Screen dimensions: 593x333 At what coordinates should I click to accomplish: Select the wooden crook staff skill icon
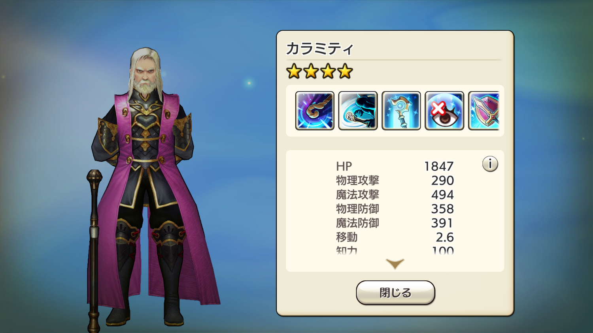315,111
